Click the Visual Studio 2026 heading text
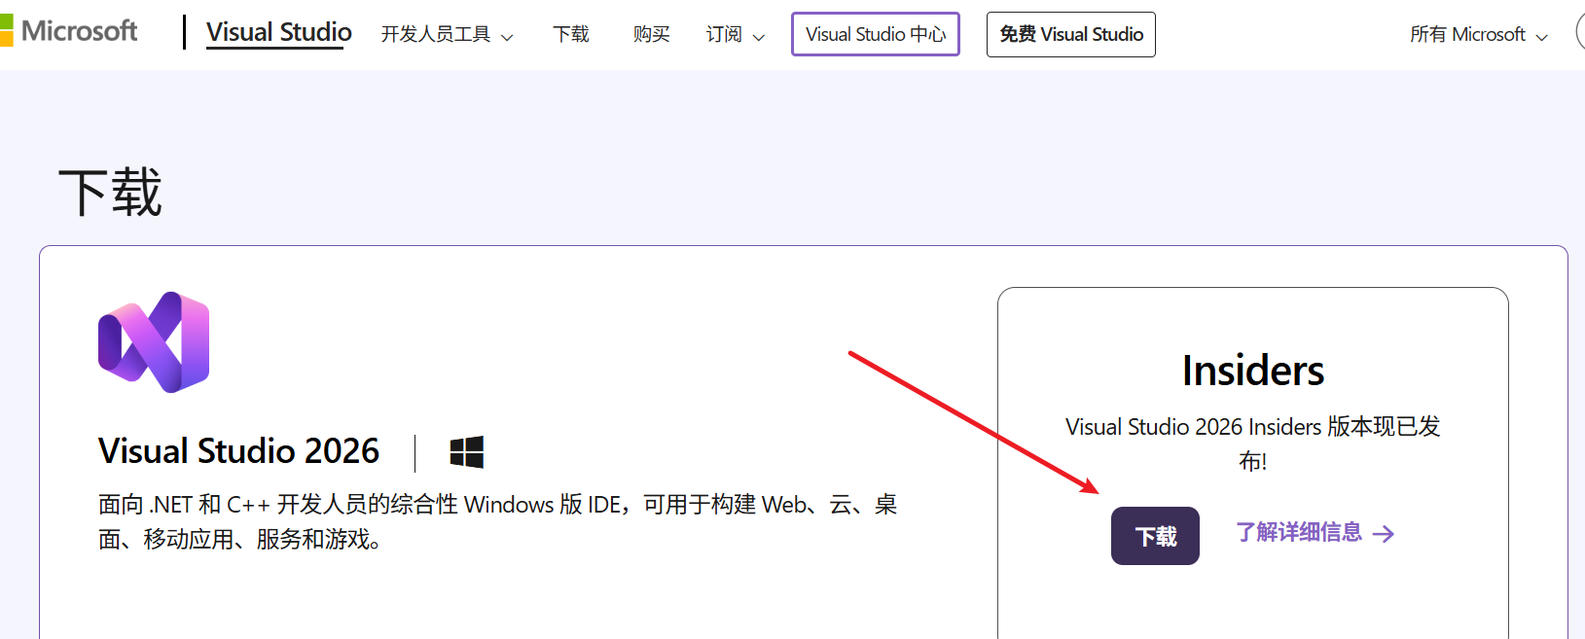The image size is (1585, 639). 239,451
